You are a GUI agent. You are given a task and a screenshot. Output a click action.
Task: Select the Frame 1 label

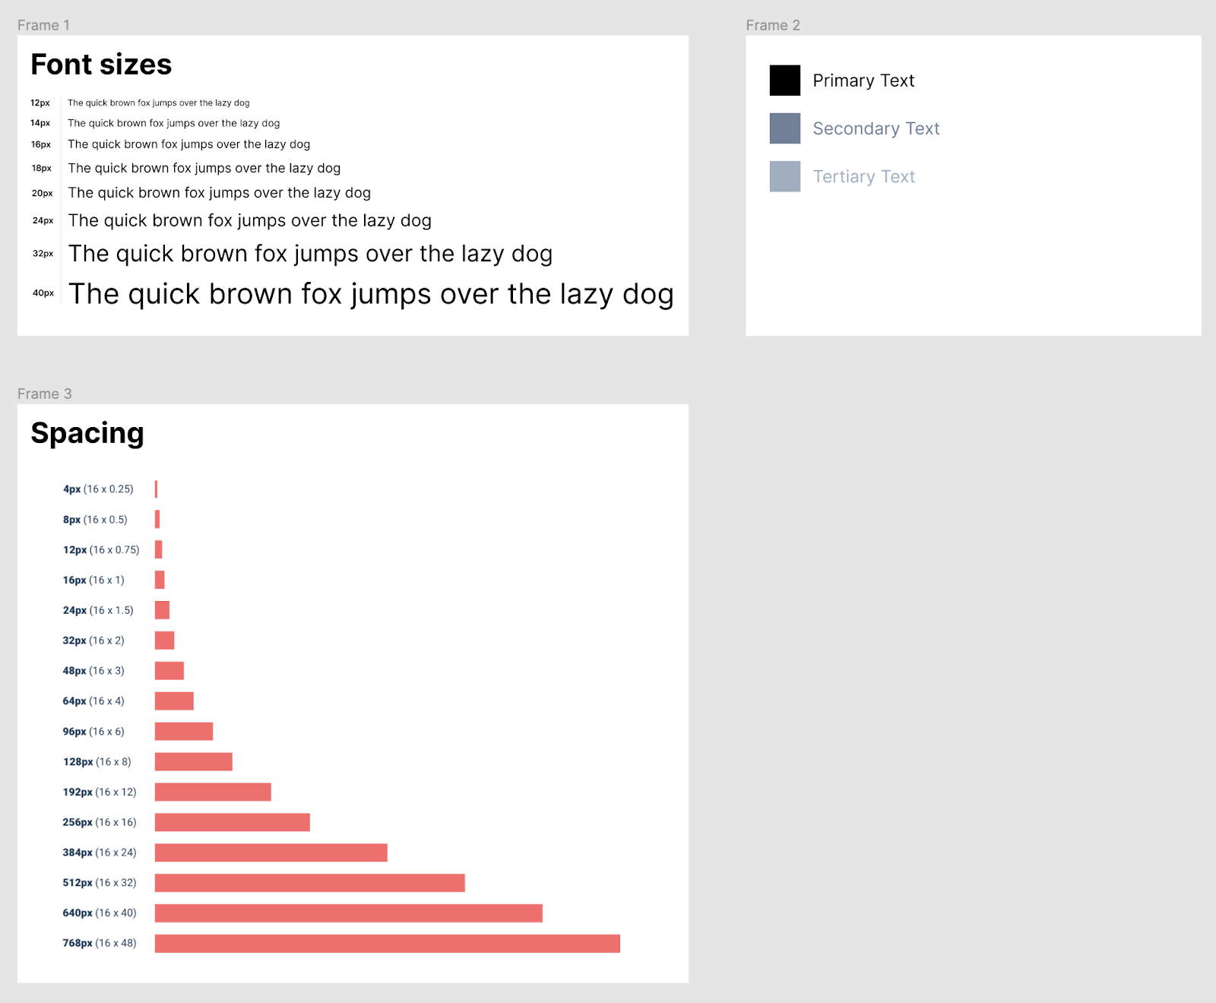(x=43, y=25)
